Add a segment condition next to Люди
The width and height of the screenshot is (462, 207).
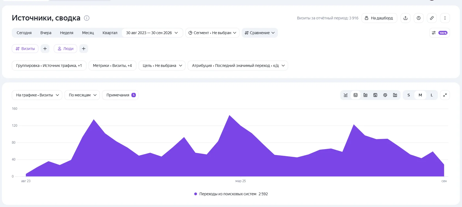(84, 49)
